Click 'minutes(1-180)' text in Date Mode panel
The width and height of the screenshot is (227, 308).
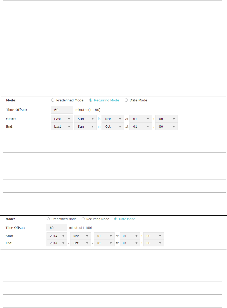81,228
